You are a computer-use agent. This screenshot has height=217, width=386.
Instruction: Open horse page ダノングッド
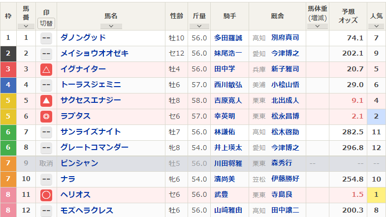(x=83, y=37)
